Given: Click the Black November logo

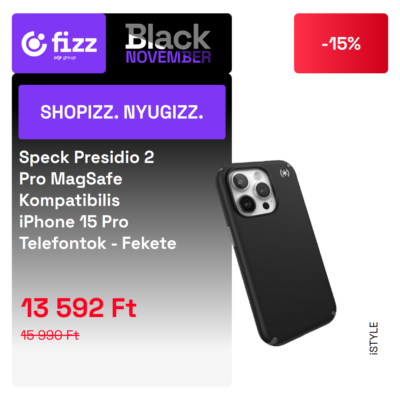Looking at the screenshot, I should point(168,43).
